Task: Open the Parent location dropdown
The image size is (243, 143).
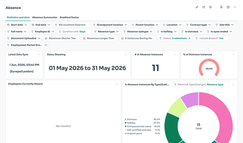Action: coord(145,25)
